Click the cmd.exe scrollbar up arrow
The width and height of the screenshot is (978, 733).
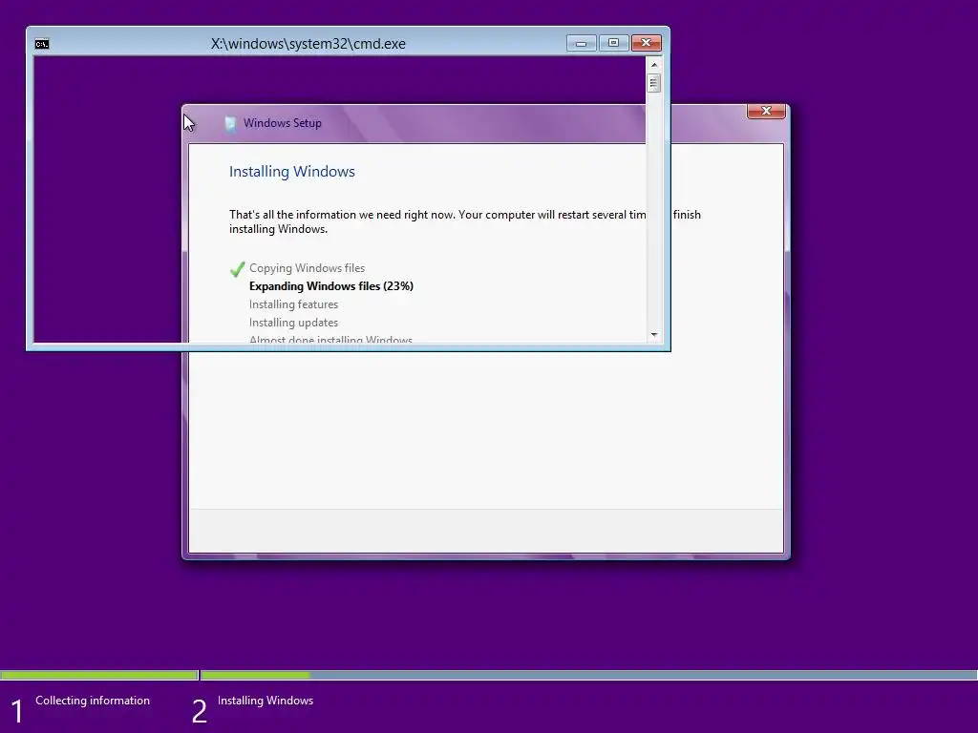tap(653, 65)
